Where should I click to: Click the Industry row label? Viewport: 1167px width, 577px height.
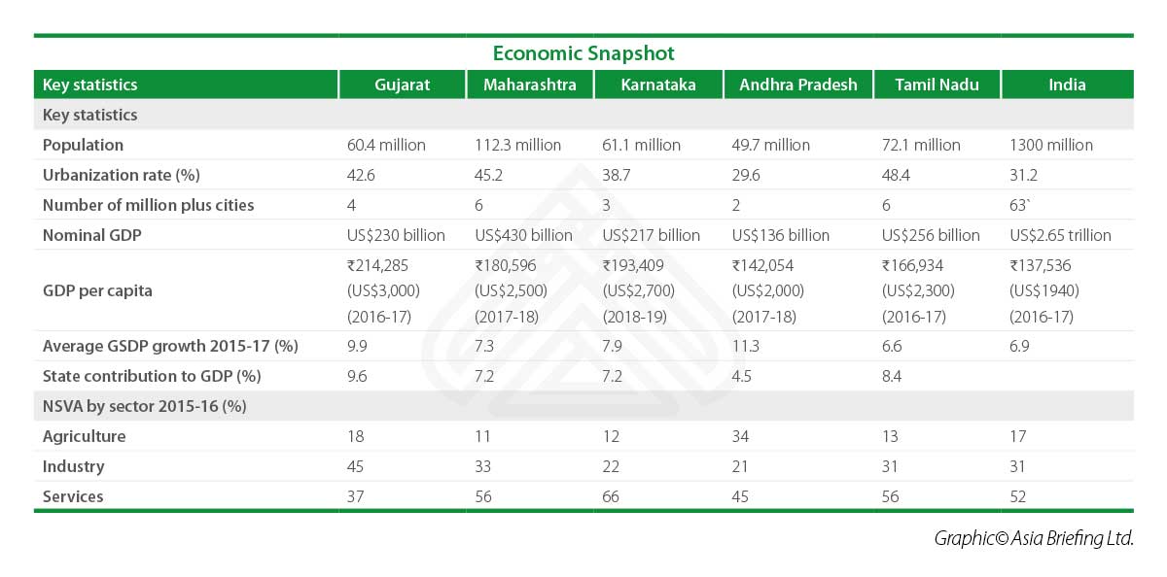click(74, 466)
